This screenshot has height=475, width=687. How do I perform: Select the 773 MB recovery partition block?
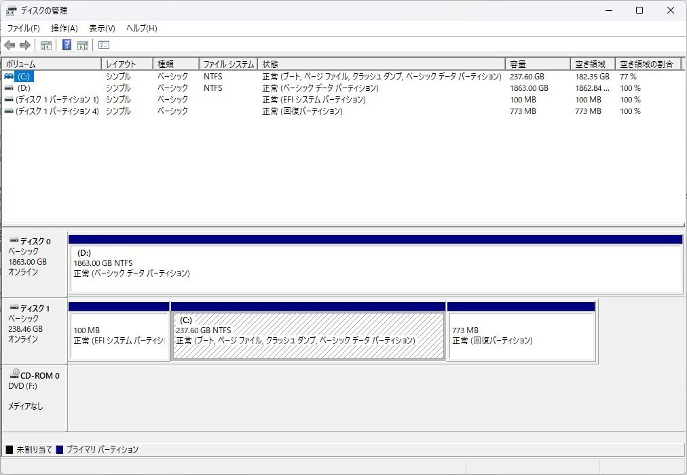pos(521,331)
